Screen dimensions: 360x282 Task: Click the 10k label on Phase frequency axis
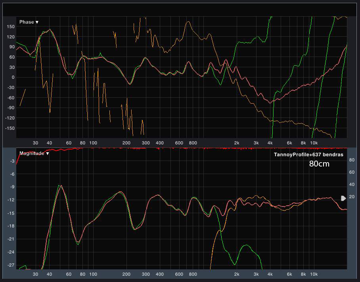(314, 142)
